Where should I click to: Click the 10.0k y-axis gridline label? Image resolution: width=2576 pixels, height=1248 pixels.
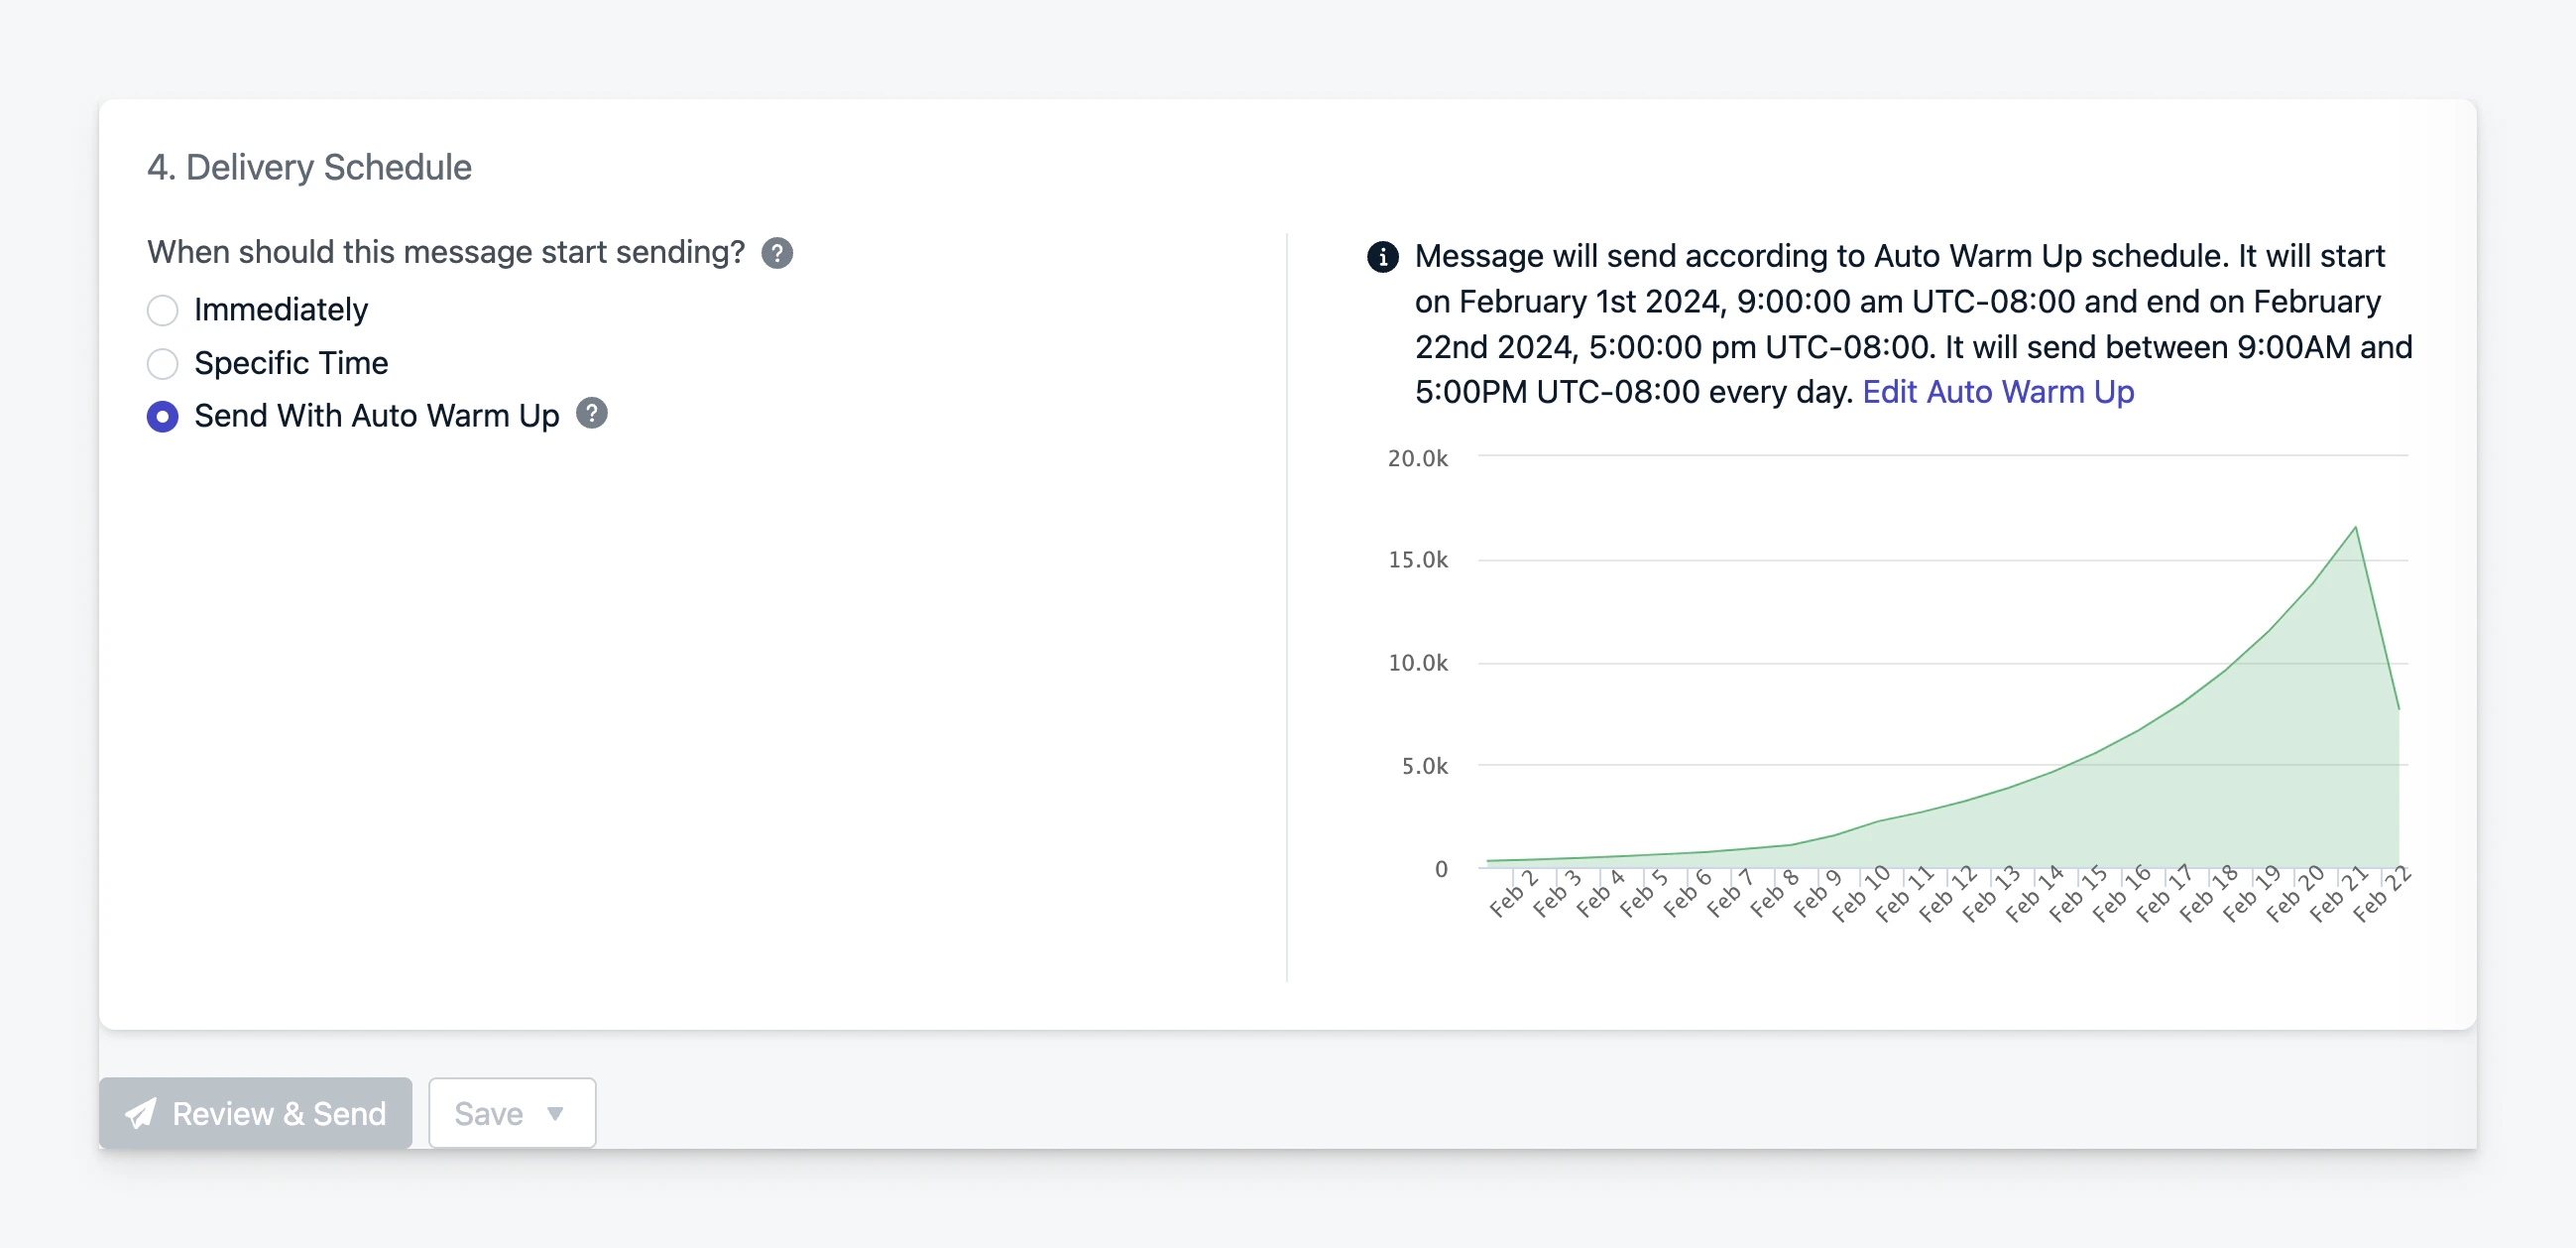click(x=1417, y=663)
